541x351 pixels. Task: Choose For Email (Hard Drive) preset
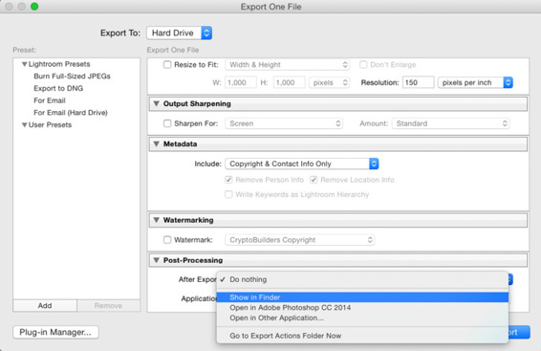[71, 113]
